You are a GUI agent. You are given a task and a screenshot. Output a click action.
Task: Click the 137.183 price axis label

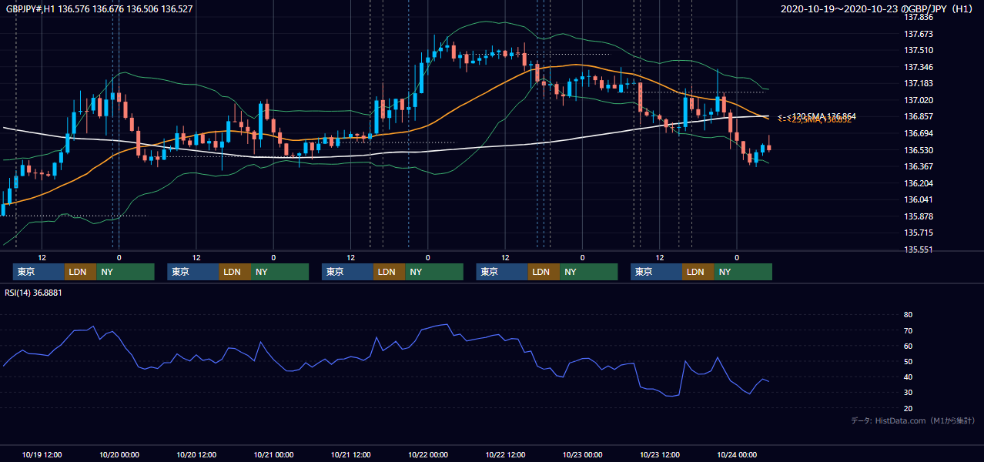pos(918,84)
